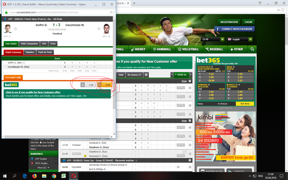Open the settings gear icon
Screen dimensions: 288x180
click(x=146, y=75)
